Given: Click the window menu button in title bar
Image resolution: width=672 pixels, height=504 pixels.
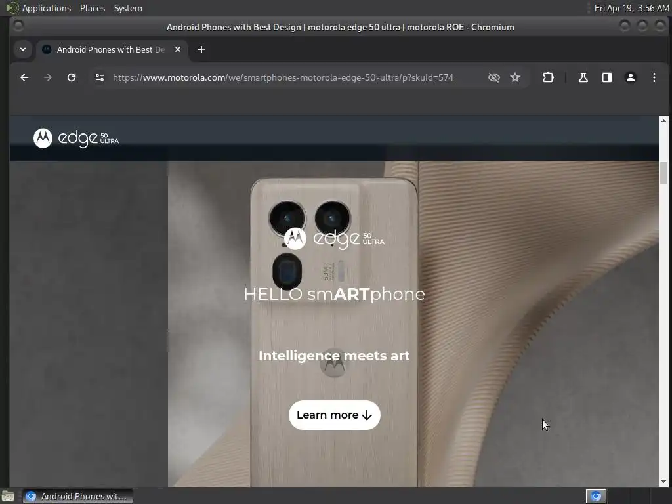Looking at the screenshot, I should click(18, 26).
